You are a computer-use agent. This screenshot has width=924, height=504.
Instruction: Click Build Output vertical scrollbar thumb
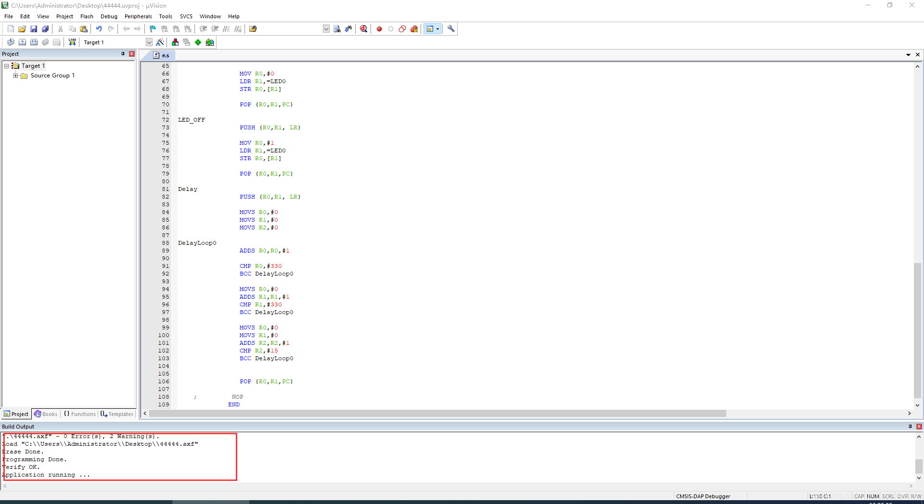pos(919,466)
